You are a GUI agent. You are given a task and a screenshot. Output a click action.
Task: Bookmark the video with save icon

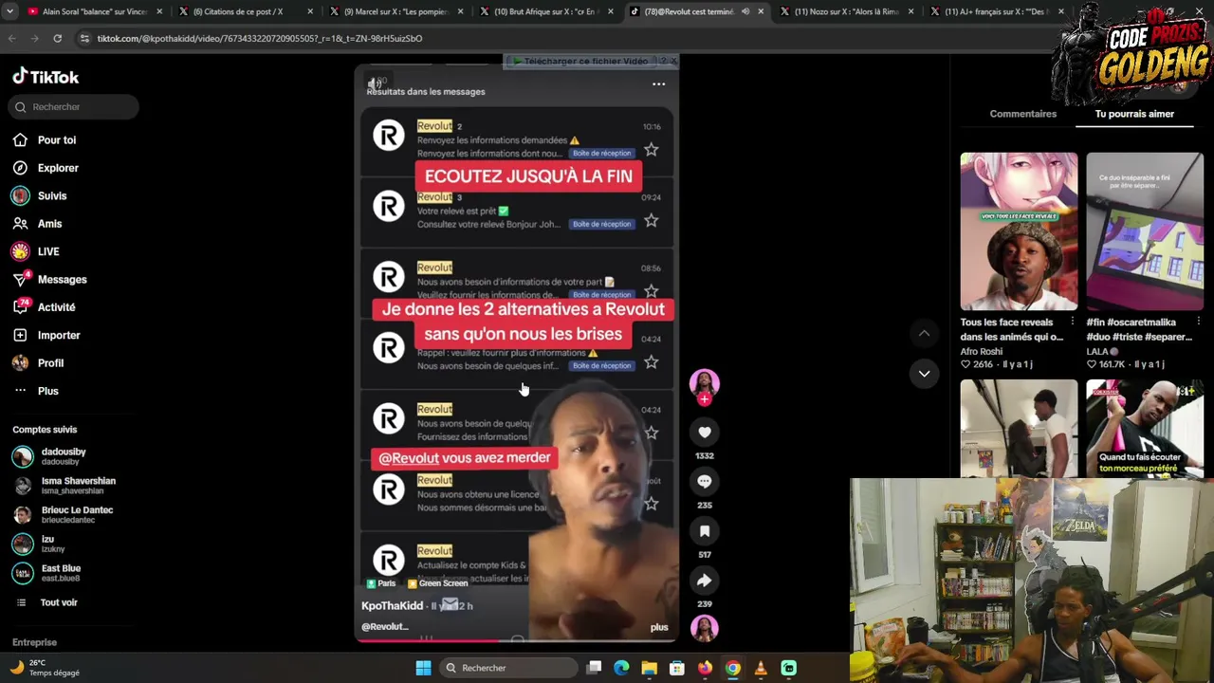(x=704, y=531)
